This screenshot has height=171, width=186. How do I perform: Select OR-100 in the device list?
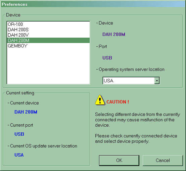[48, 24]
